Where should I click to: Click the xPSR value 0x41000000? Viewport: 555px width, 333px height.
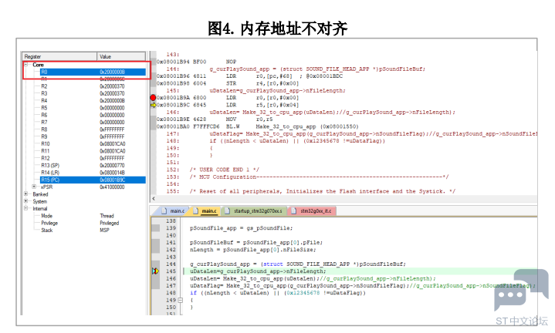coord(112,187)
